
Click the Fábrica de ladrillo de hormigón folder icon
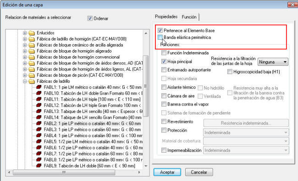tap(32, 39)
